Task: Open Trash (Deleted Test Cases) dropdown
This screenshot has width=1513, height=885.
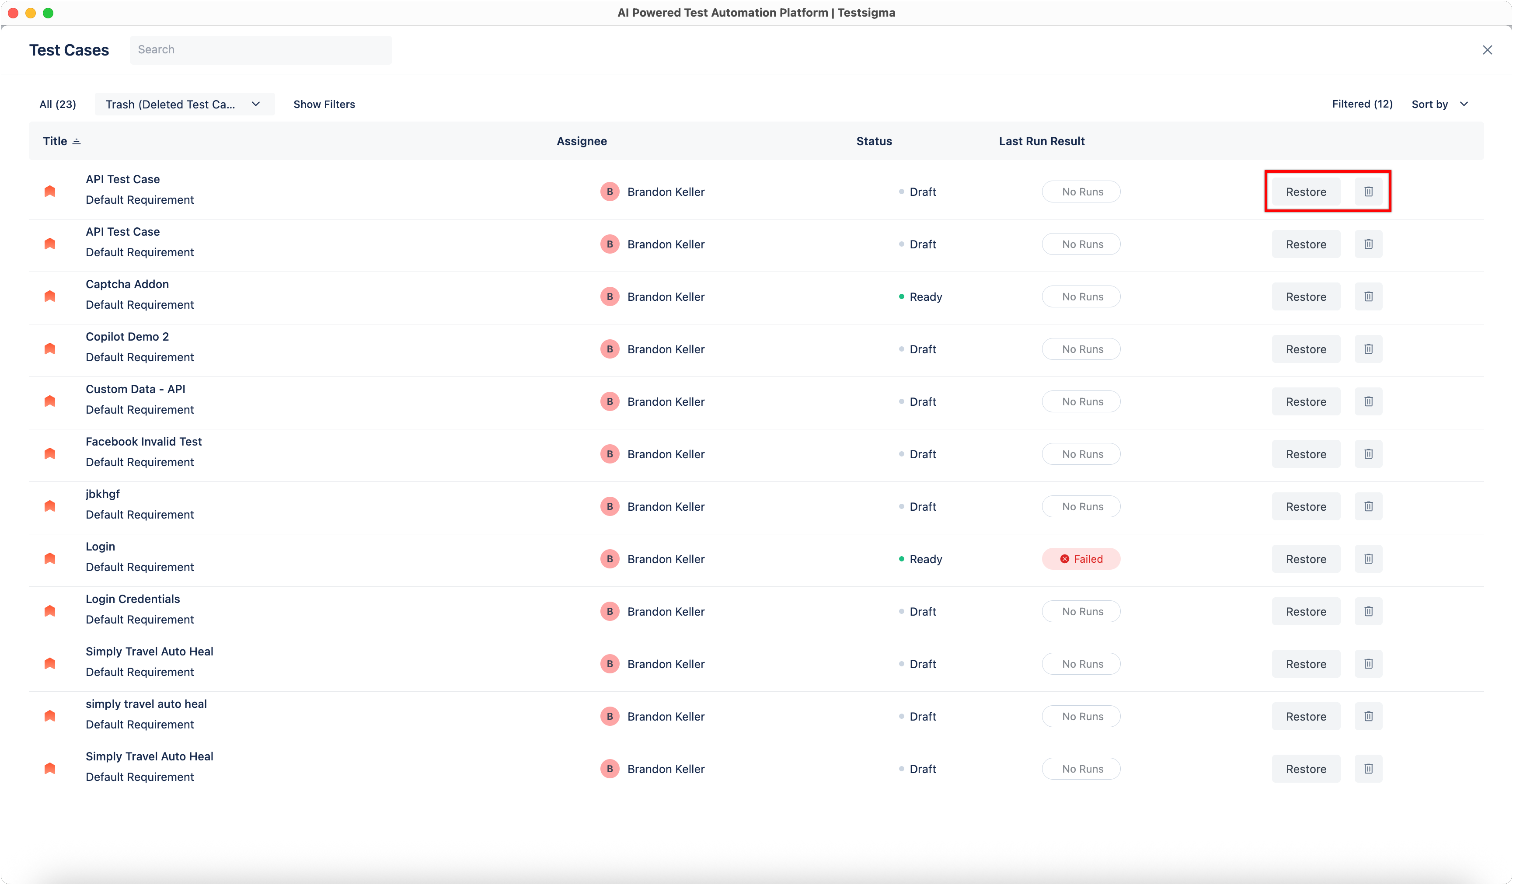Action: pos(184,105)
